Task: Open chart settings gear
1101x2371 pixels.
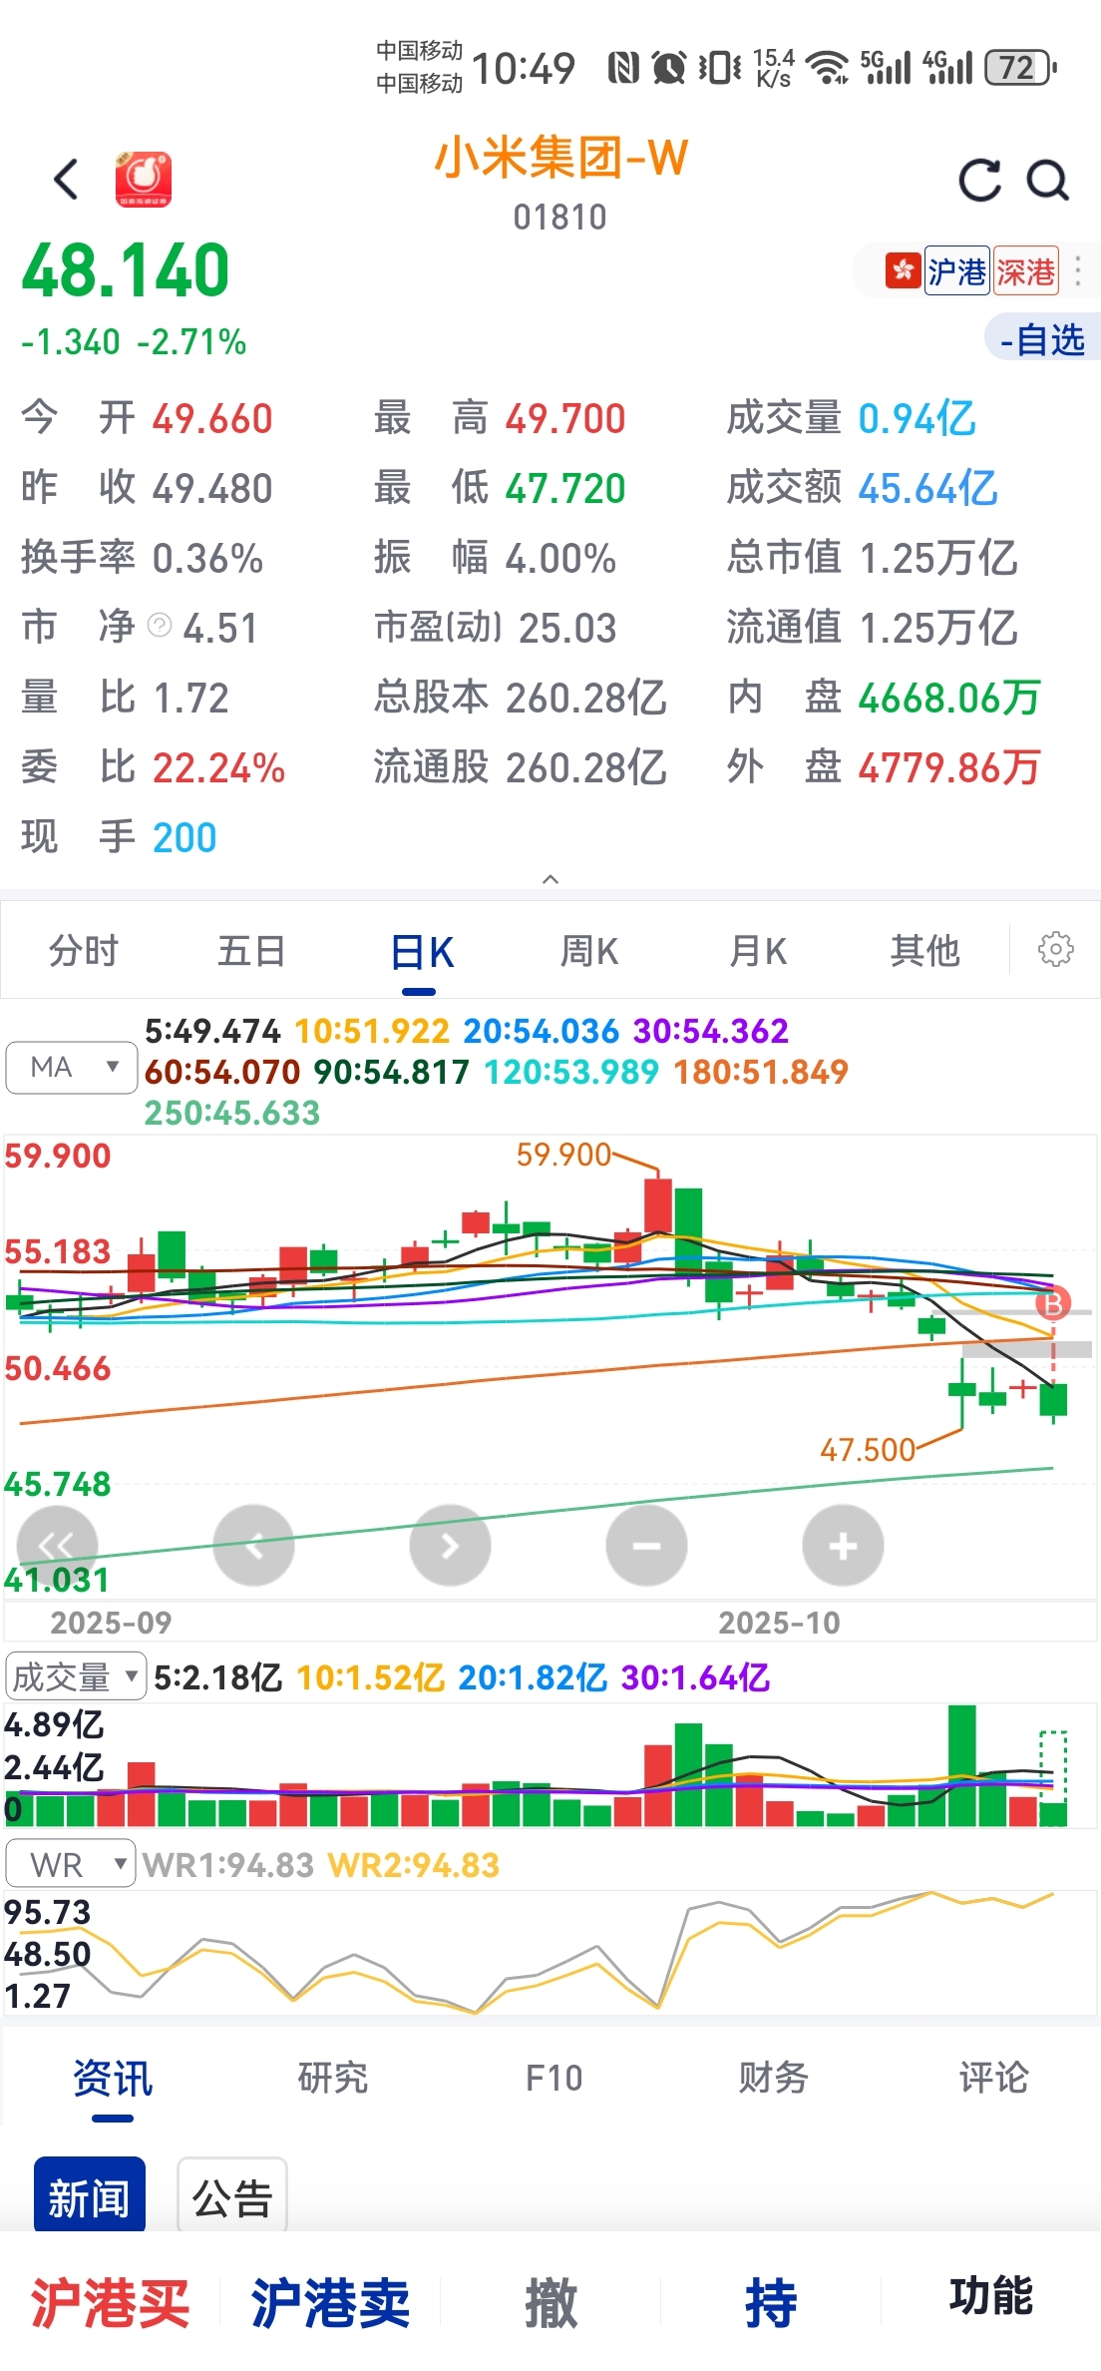Action: pyautogui.click(x=1056, y=949)
